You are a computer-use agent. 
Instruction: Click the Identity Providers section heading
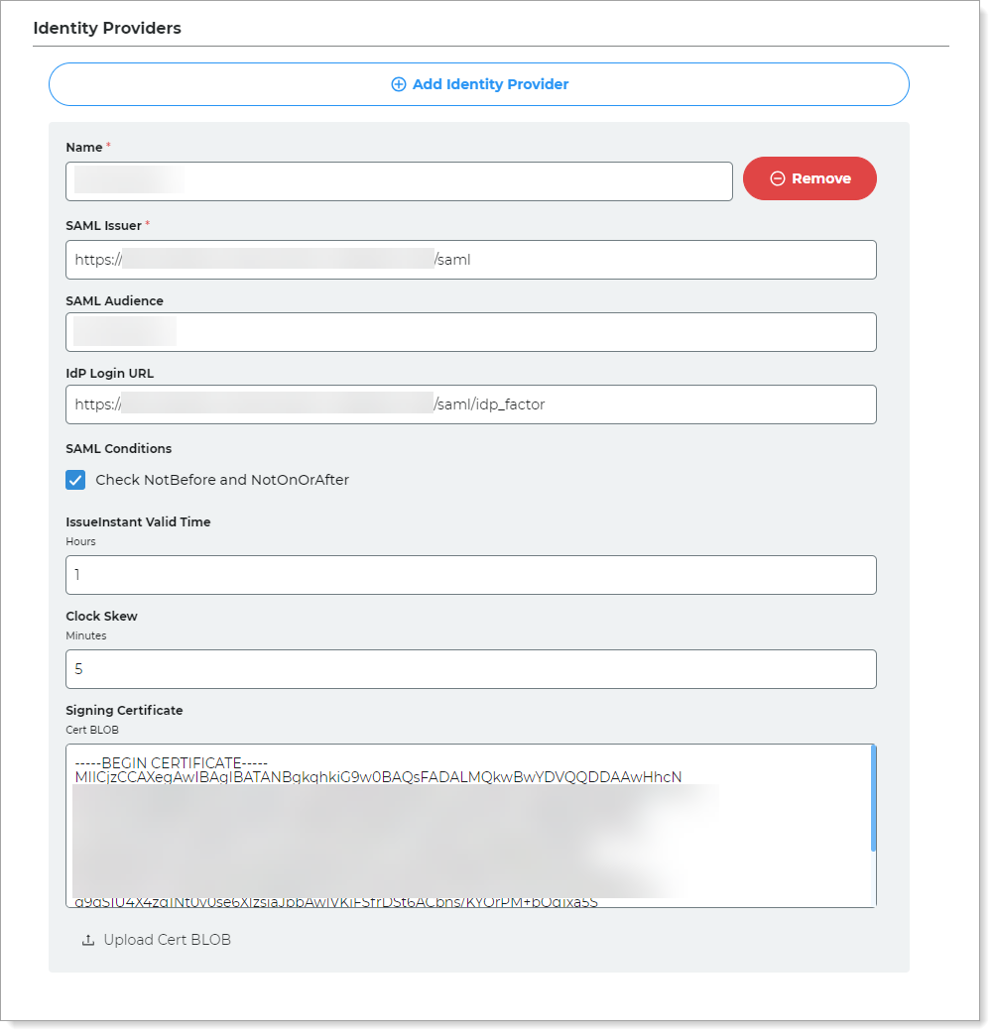(107, 28)
